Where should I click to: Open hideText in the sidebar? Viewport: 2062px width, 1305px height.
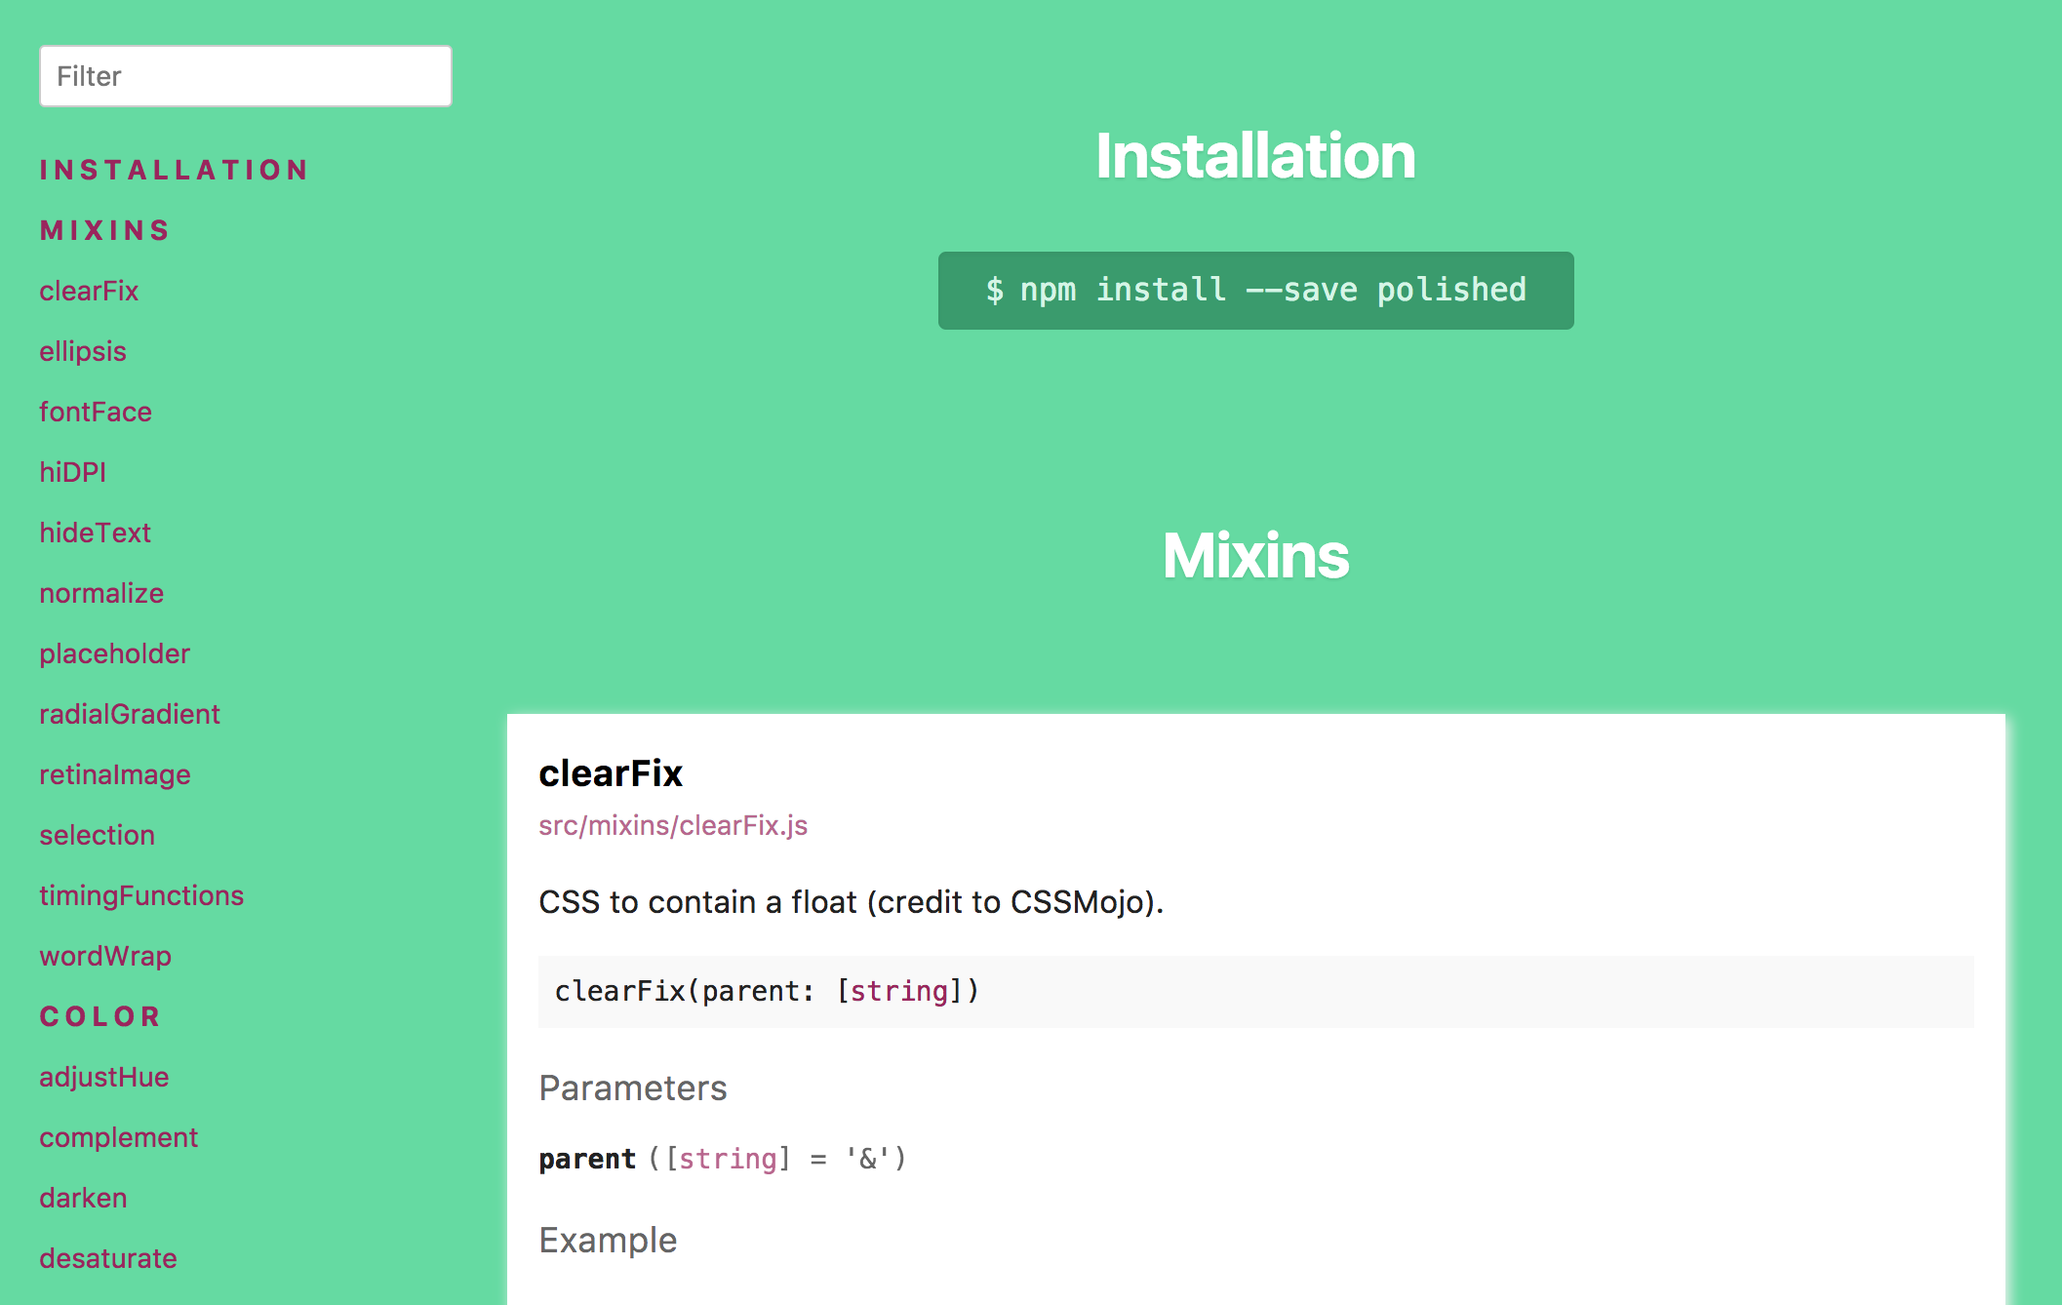pyautogui.click(x=96, y=533)
